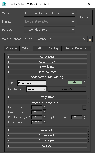Open the View to Render dropdown
Image resolution: width=95 pixels, height=153 pixels.
click(x=55, y=39)
